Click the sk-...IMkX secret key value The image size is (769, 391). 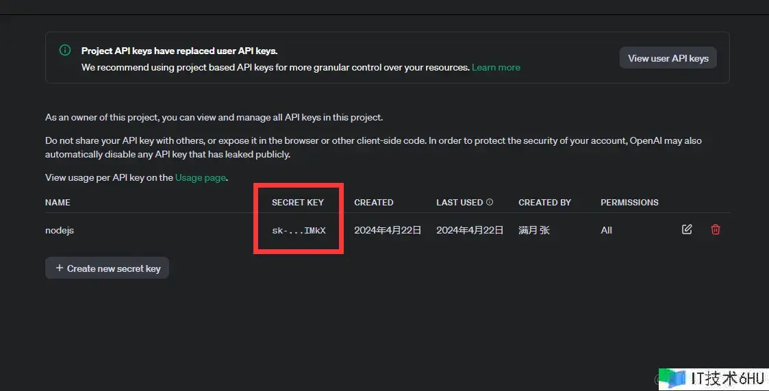pyautogui.click(x=299, y=230)
